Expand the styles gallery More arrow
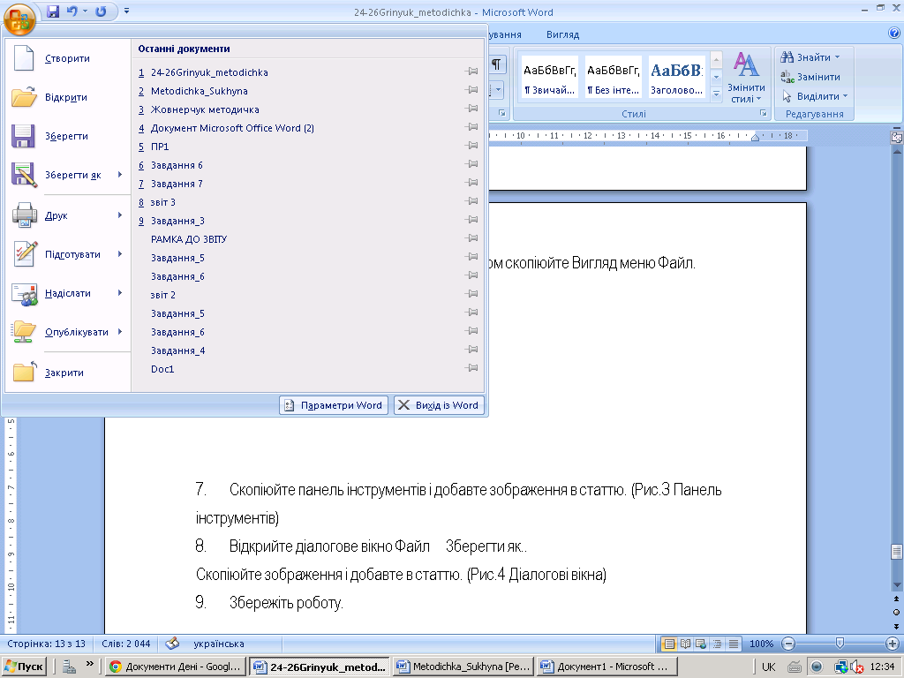Viewport: 904px width, 678px height. 716,94
